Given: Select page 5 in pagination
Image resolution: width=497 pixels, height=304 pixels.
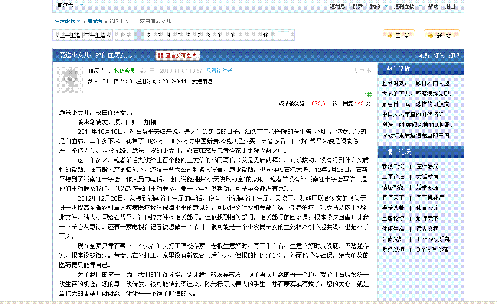Looking at the screenshot, I should pyautogui.click(x=179, y=36).
